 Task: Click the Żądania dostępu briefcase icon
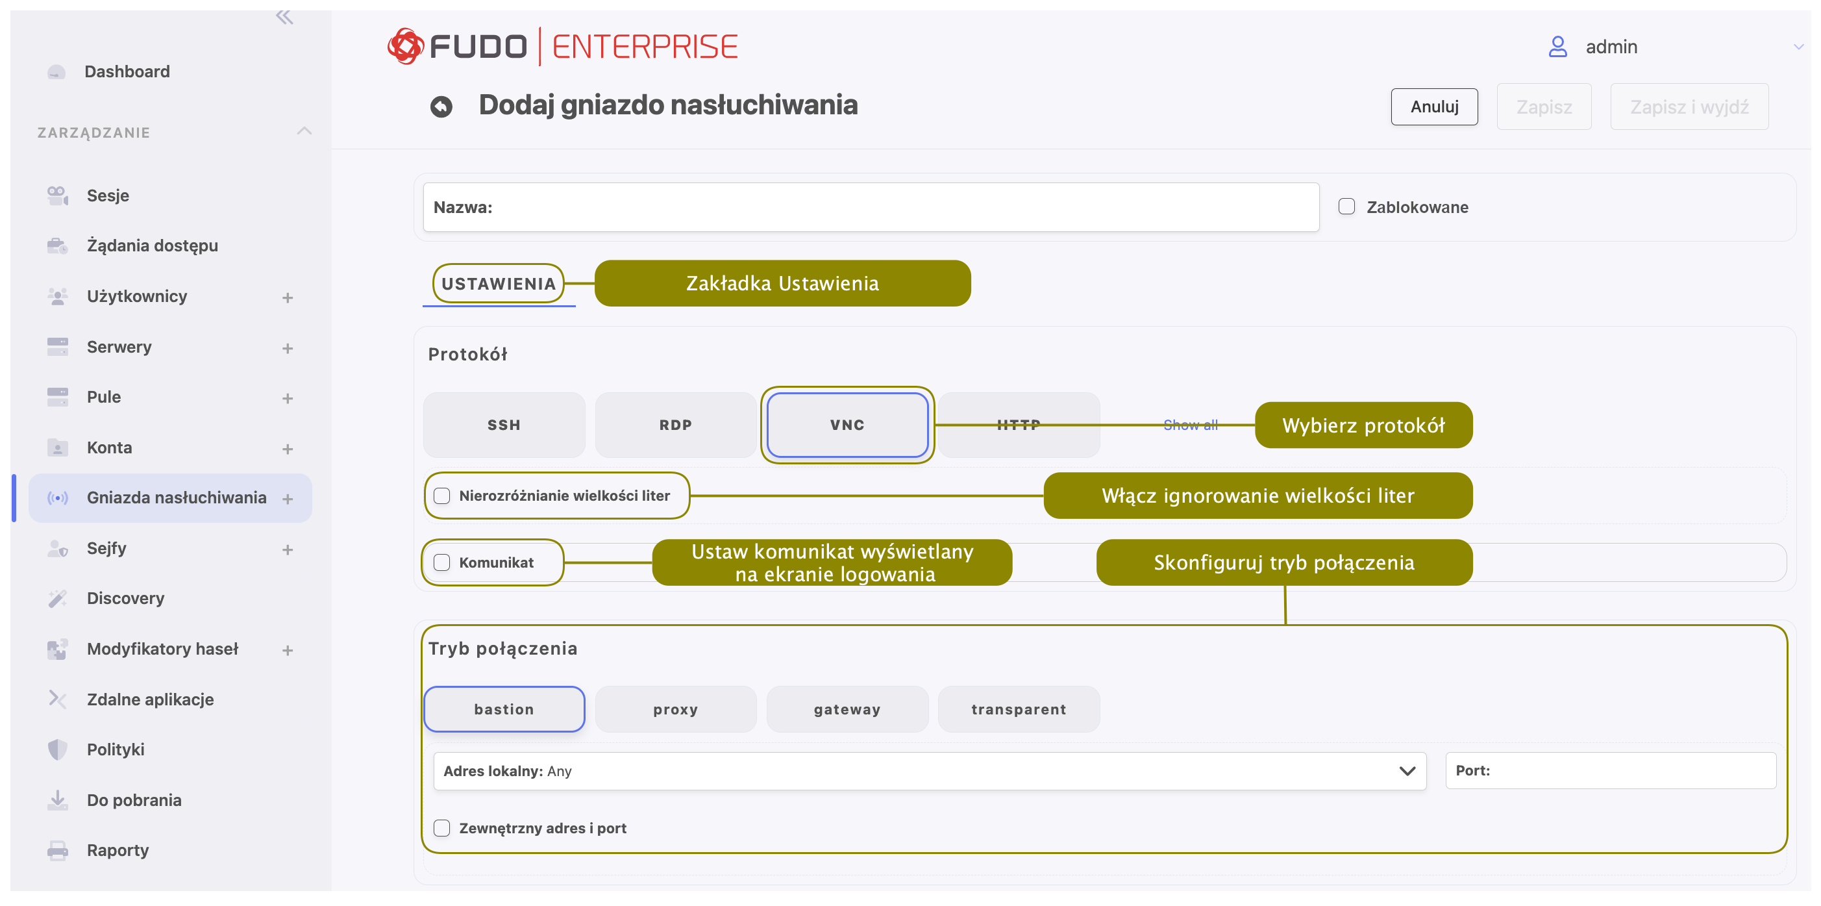coord(57,246)
